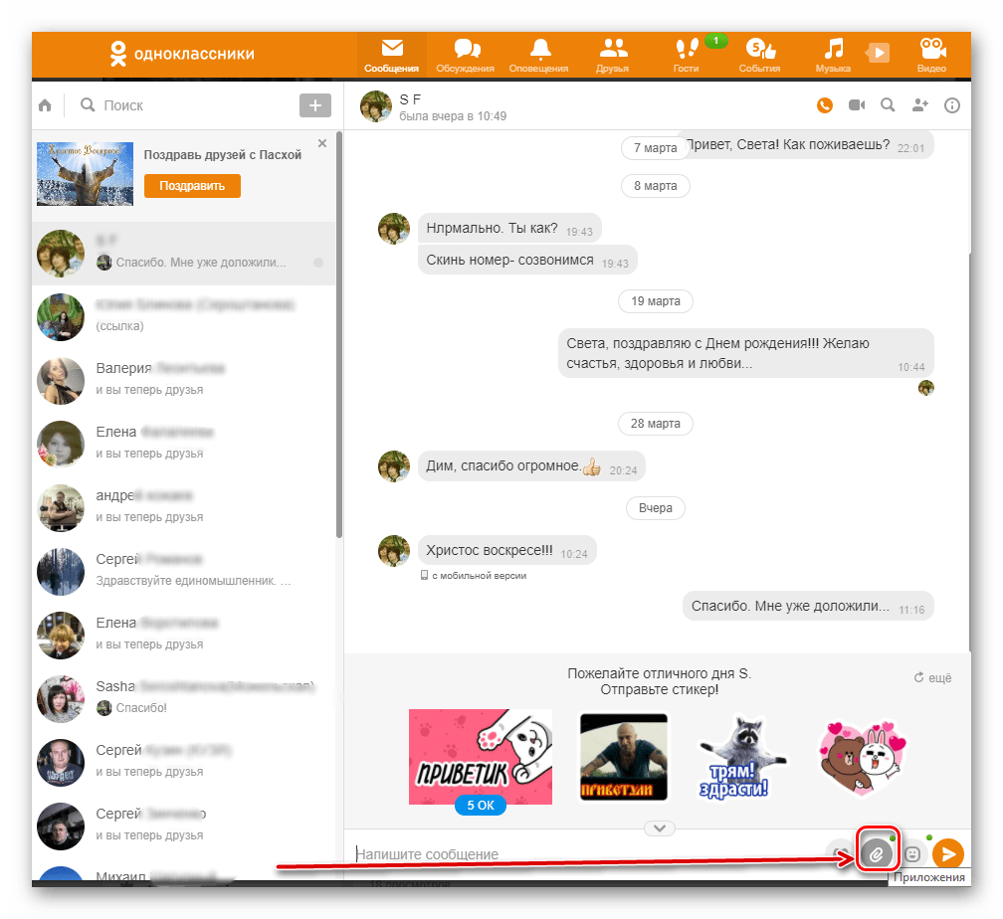This screenshot has width=1003, height=919.
Task: Click the Вчера date label
Action: click(x=655, y=508)
